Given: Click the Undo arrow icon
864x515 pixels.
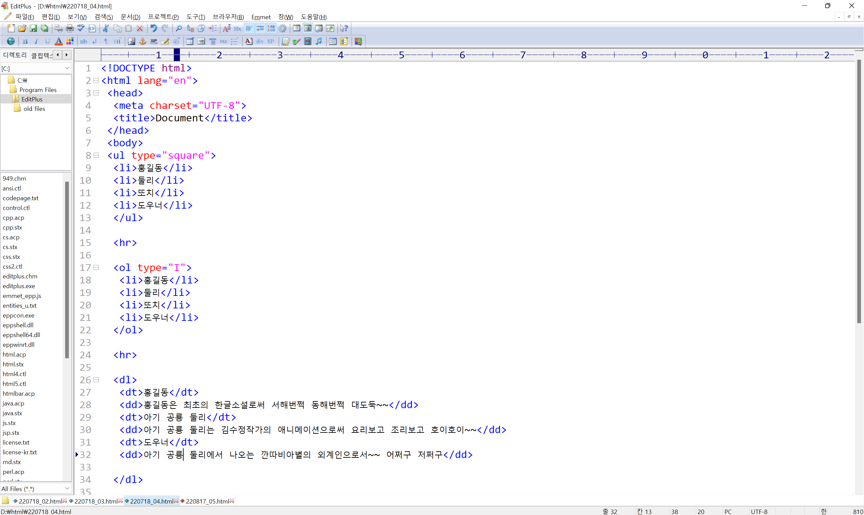Looking at the screenshot, I should tap(154, 28).
